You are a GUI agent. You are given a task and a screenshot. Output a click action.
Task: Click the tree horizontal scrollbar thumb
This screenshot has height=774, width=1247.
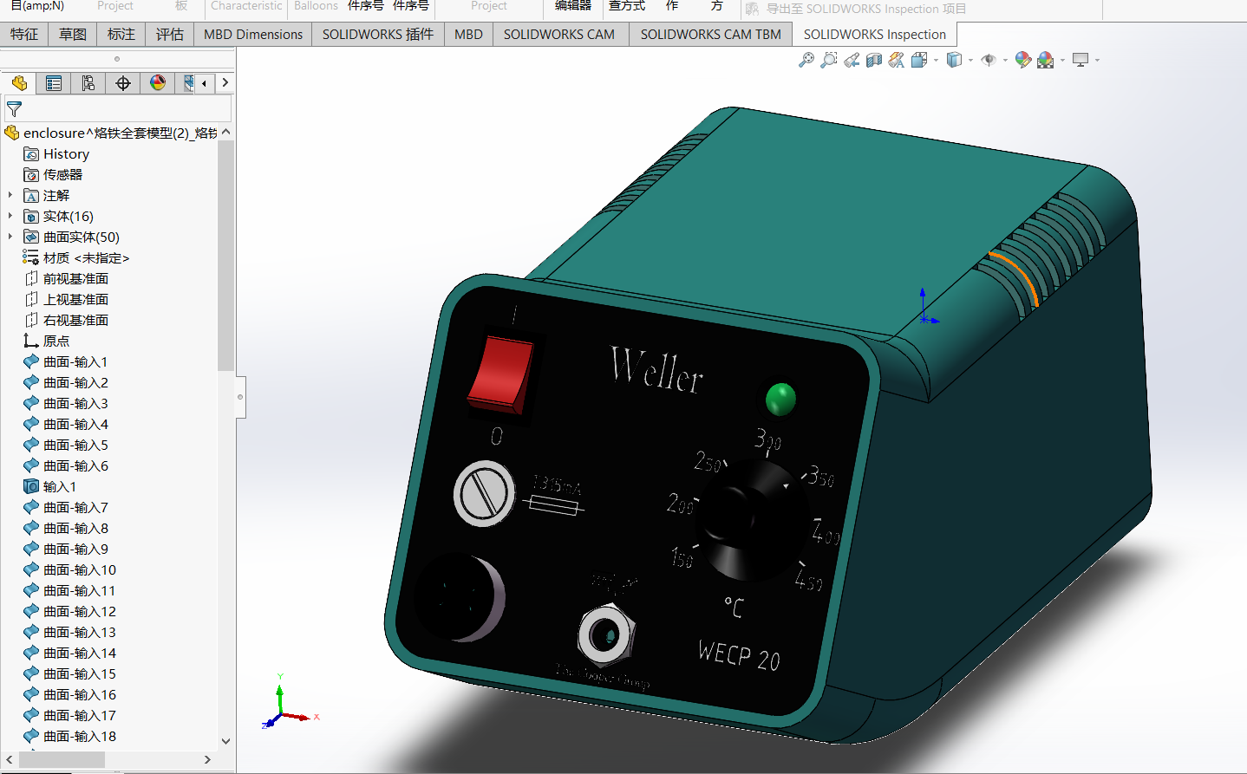pos(62,759)
